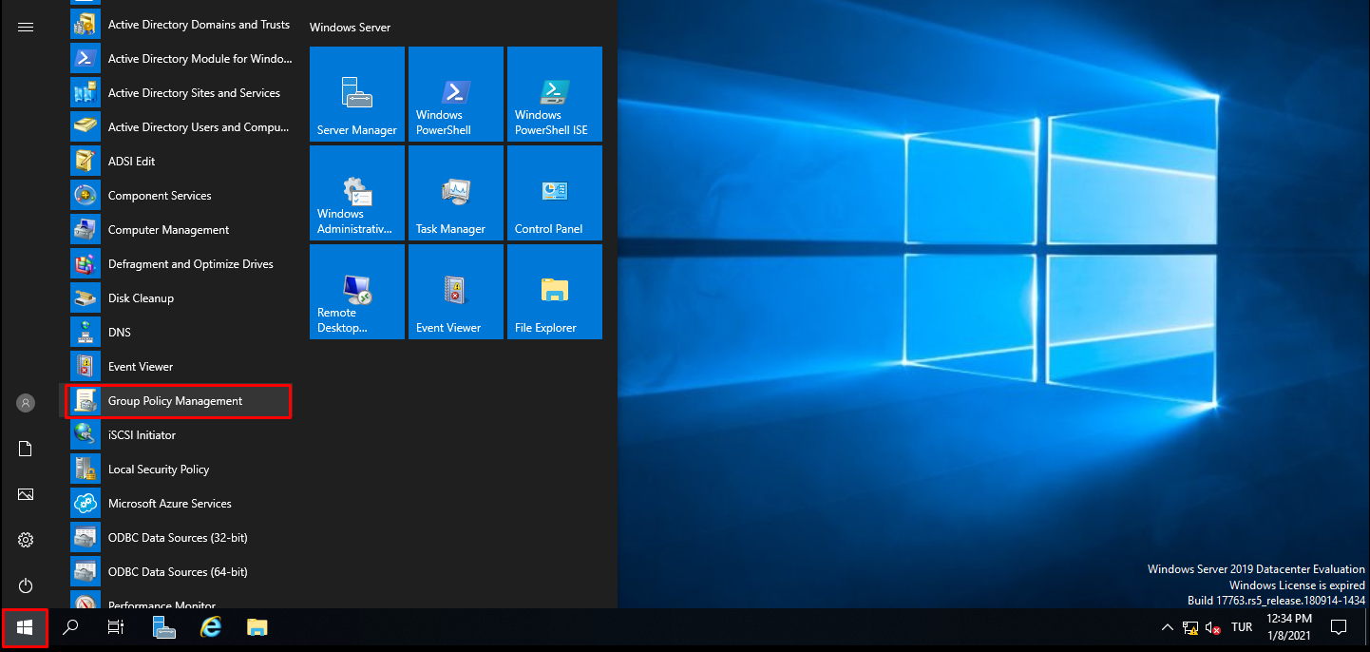
Task: Launch Internet Explorer from the taskbar
Action: (211, 627)
